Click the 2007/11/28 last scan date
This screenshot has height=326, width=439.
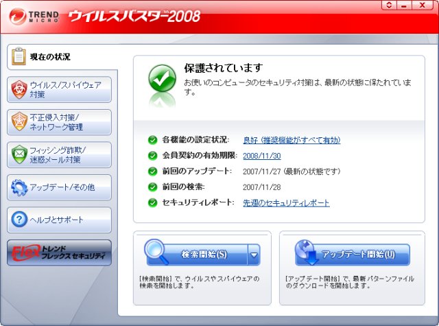click(x=262, y=187)
